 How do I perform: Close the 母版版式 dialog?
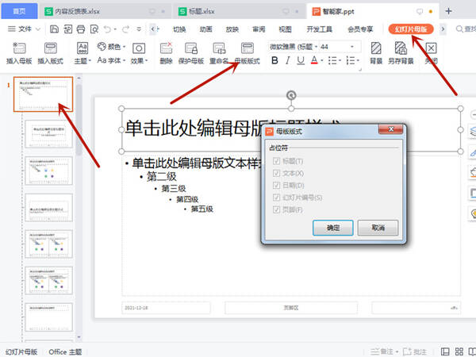391,129
